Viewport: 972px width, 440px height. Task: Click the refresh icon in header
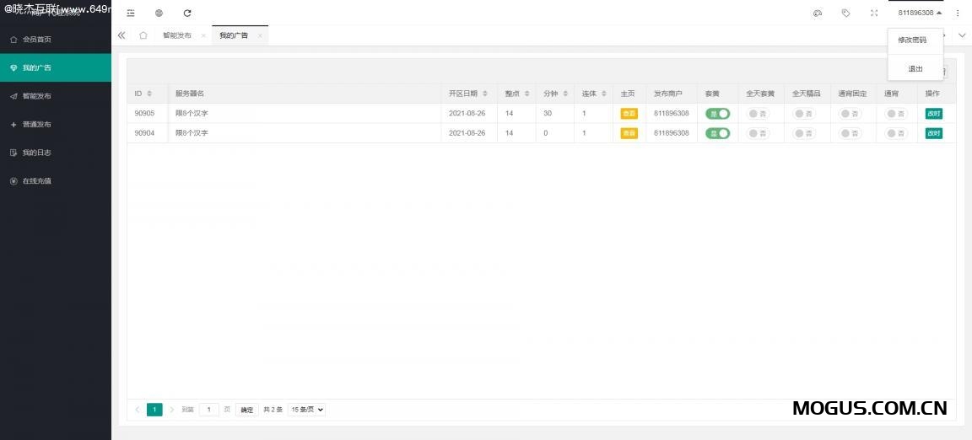click(187, 13)
